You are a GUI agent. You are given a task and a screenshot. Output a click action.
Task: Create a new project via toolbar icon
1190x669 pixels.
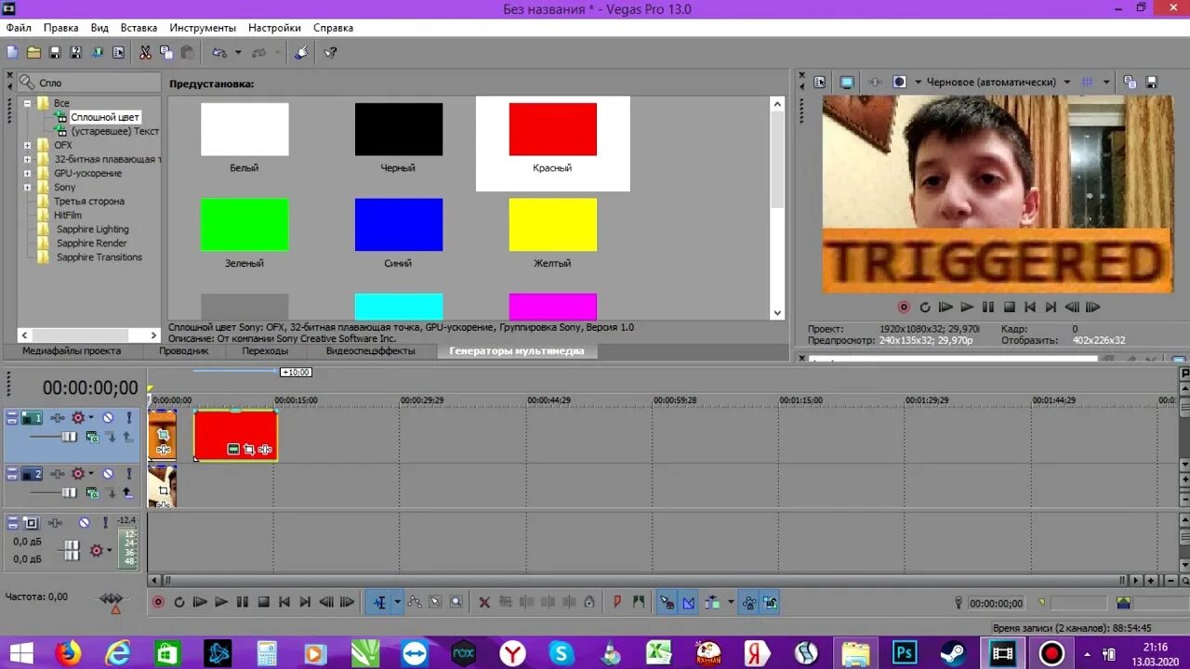13,53
